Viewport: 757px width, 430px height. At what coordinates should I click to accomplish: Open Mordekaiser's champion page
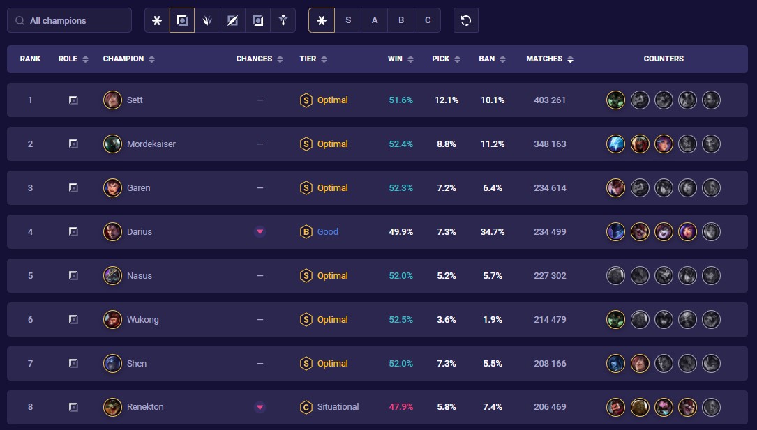pos(149,144)
